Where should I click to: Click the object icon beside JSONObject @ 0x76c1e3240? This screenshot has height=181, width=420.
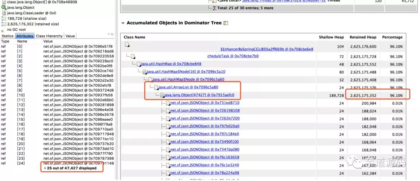point(168,165)
